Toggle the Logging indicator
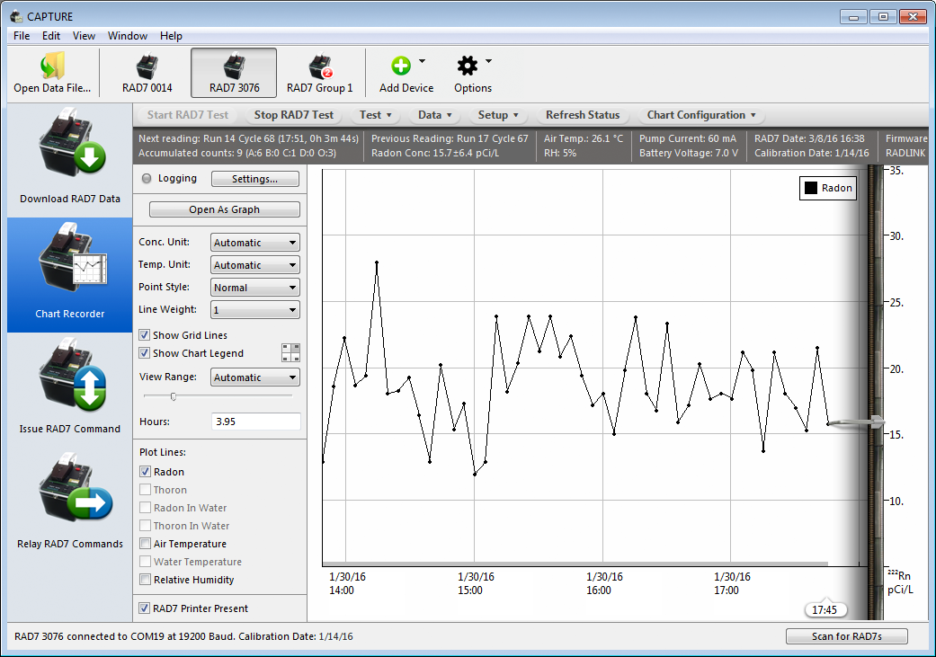This screenshot has height=657, width=936. click(147, 179)
